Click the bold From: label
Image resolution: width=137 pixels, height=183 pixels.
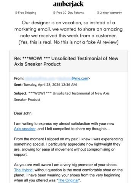(x=19, y=79)
